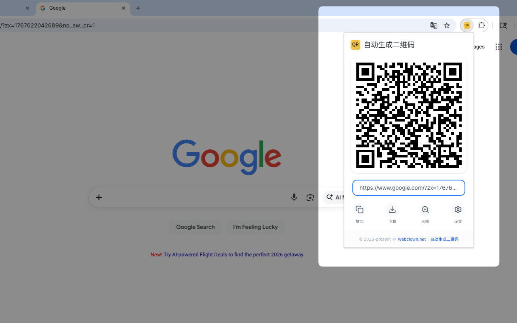Viewport: 517px width, 323px height.
Task: Copy the QR code with 复制 icon
Action: (x=359, y=210)
